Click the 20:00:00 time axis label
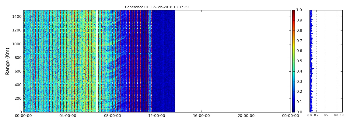 (246, 115)
